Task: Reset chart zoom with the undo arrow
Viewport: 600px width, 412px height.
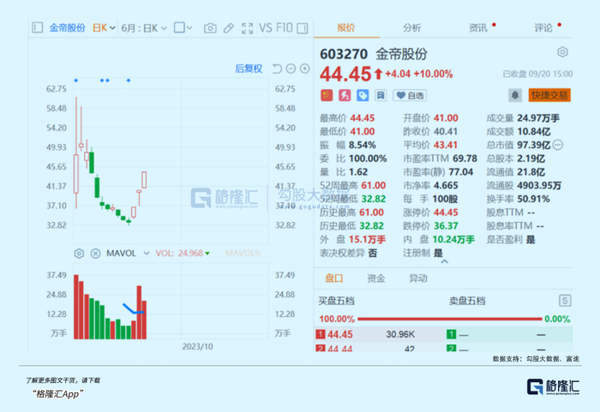Action: click(277, 69)
